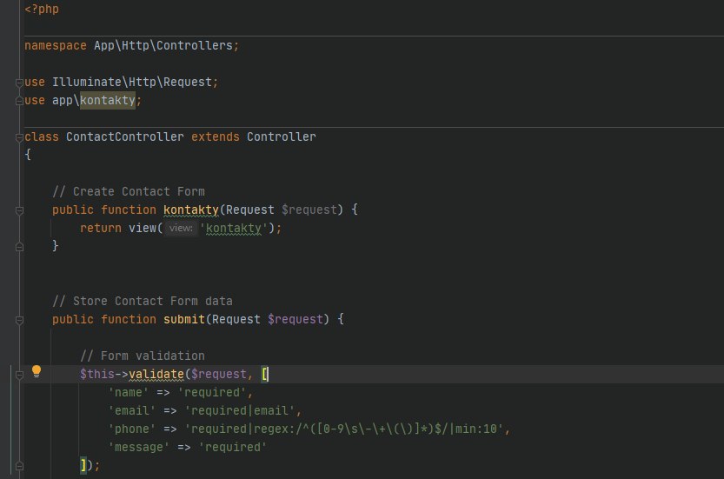Image resolution: width=724 pixels, height=479 pixels.
Task: Click the 'name' array key
Action: pyautogui.click(x=129, y=392)
